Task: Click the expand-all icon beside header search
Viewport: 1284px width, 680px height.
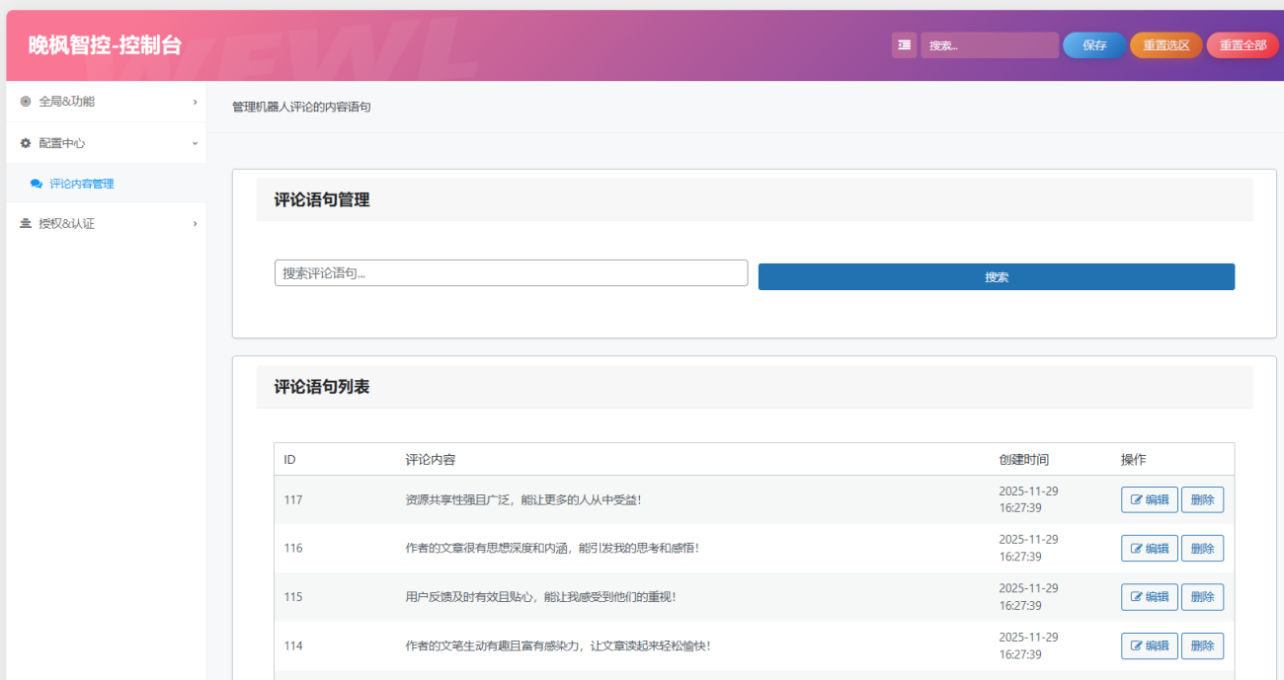Action: 904,45
